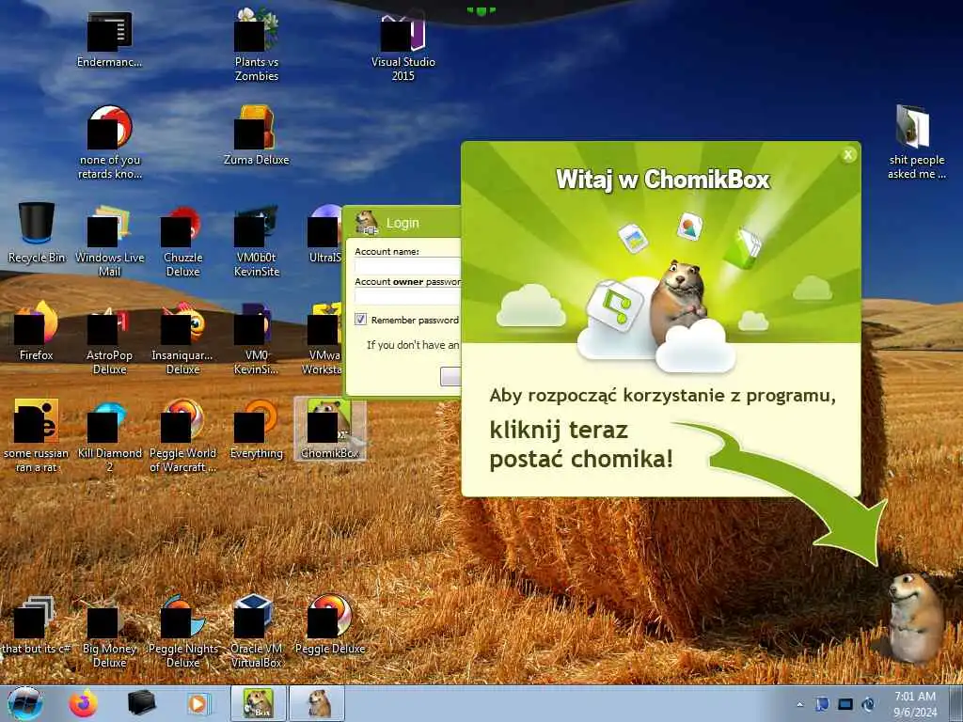This screenshot has height=722, width=963.
Task: Open the 'shit people asked me ...' folder
Action: pyautogui.click(x=916, y=142)
